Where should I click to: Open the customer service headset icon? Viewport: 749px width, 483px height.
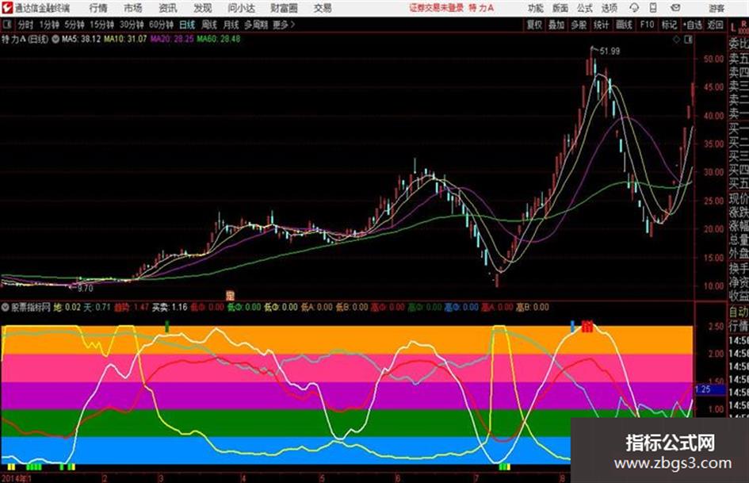tap(634, 8)
